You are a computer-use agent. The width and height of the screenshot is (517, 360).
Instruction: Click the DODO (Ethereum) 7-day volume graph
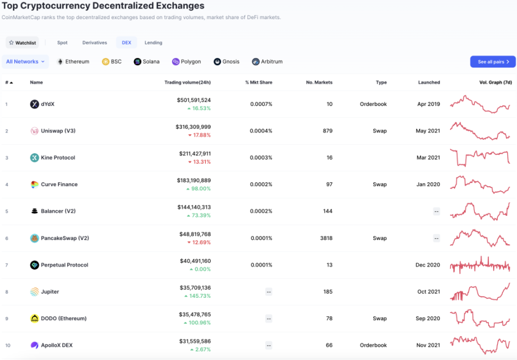[x=480, y=319]
